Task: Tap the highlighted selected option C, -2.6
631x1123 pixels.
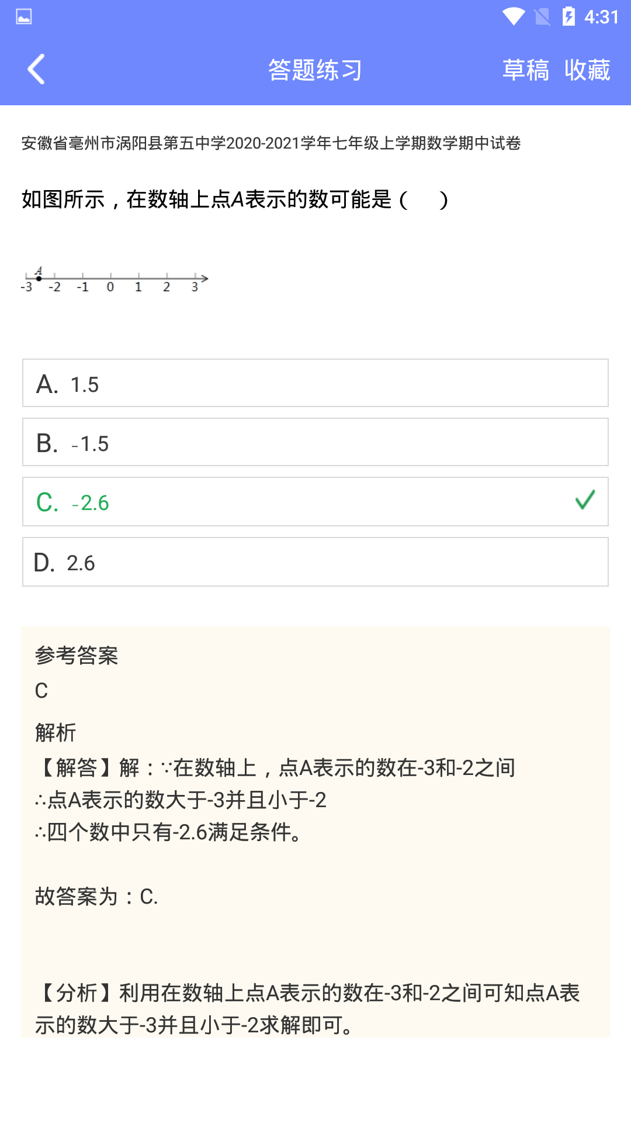Action: click(x=314, y=502)
